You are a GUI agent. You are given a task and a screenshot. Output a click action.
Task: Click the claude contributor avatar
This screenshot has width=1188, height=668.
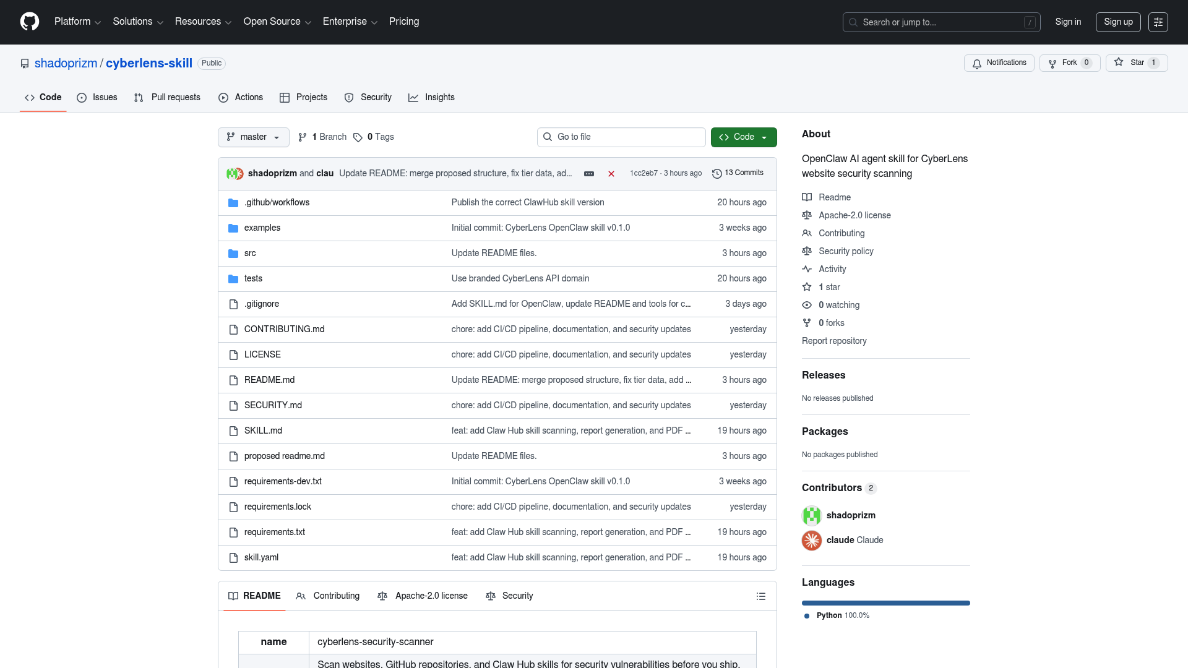click(812, 540)
